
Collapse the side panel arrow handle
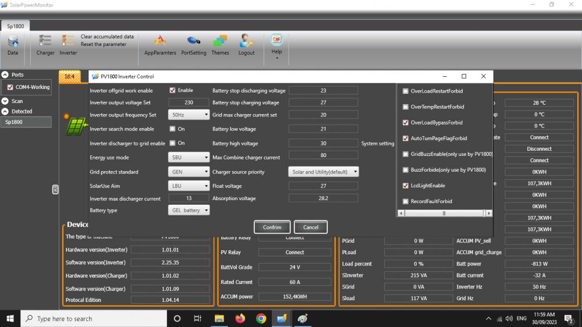55,190
